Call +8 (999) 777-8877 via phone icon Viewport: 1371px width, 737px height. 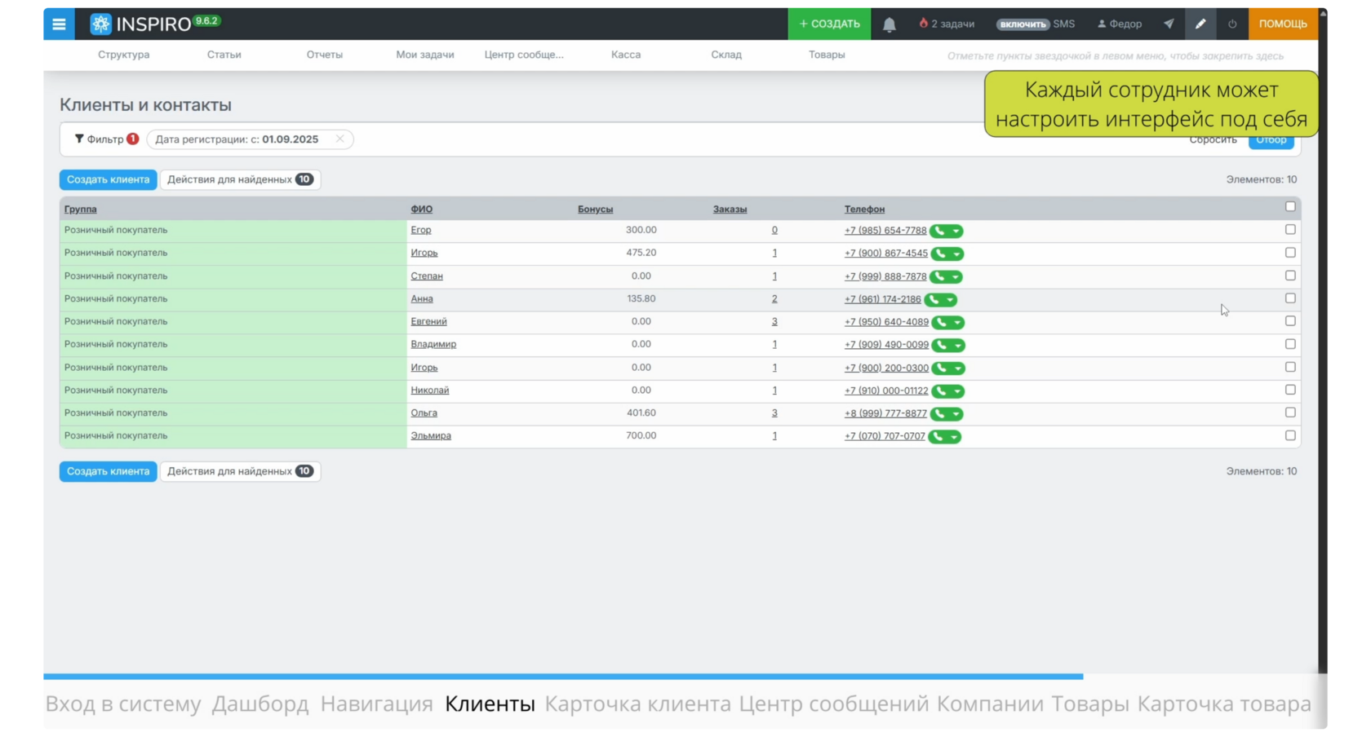[939, 414]
